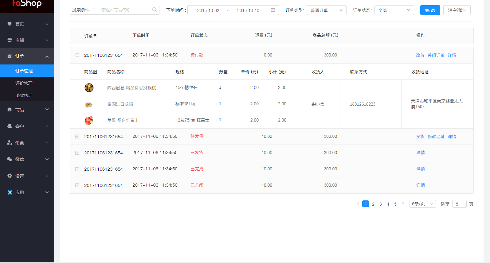Screen dimensions: 490x263
Task: Click the order 订单 clipboard icon
Action: point(10,56)
